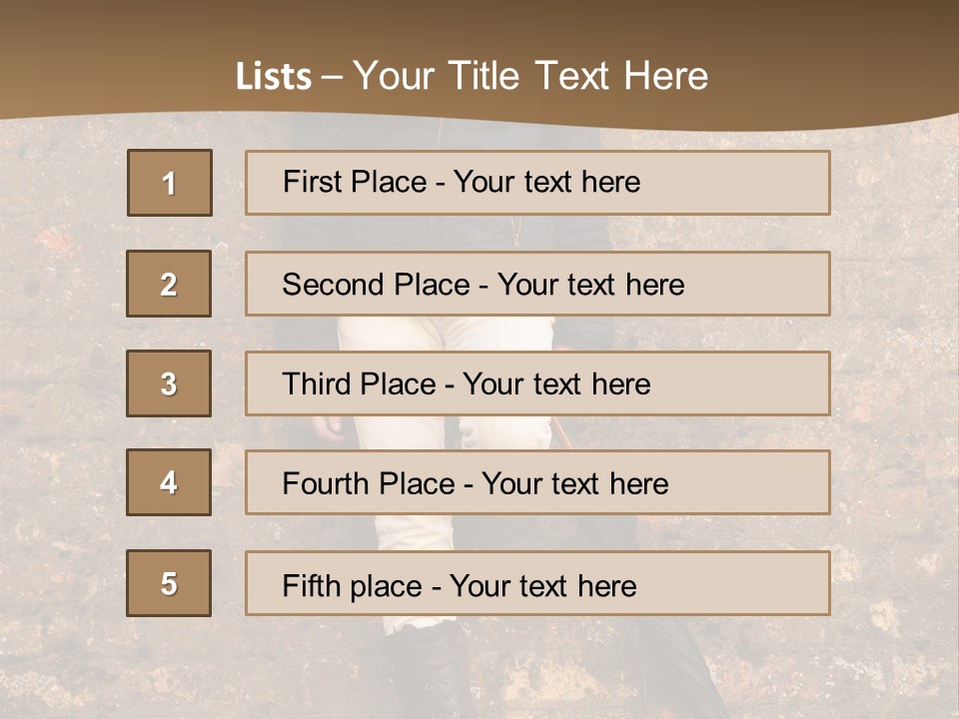Click the bold 'Lists' title word
Image resolution: width=959 pixels, height=719 pixels.
[x=274, y=77]
